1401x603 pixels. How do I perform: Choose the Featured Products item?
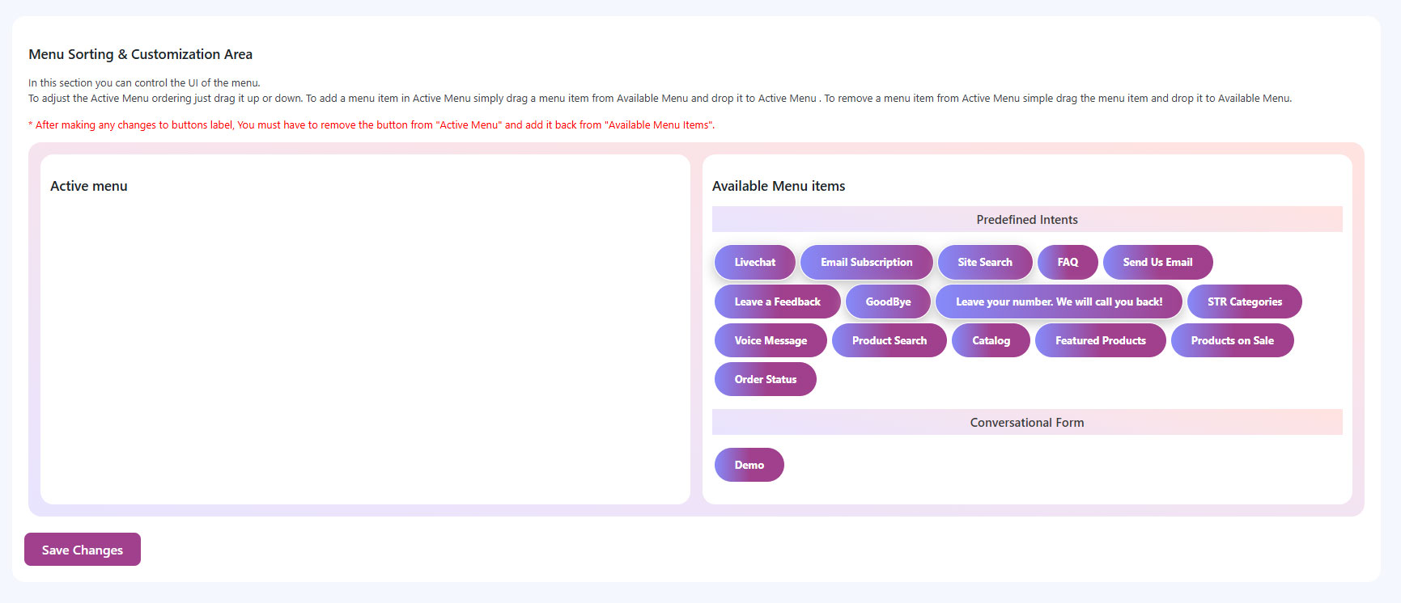[x=1100, y=340]
